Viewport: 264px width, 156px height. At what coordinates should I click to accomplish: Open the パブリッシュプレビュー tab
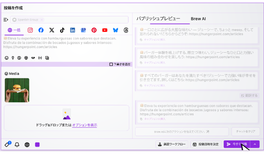pyautogui.click(x=158, y=19)
